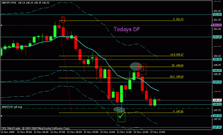Screen dimensions: 223x135
Task: Click the 149.50 price tag on axis
Action: tap(217, 71)
